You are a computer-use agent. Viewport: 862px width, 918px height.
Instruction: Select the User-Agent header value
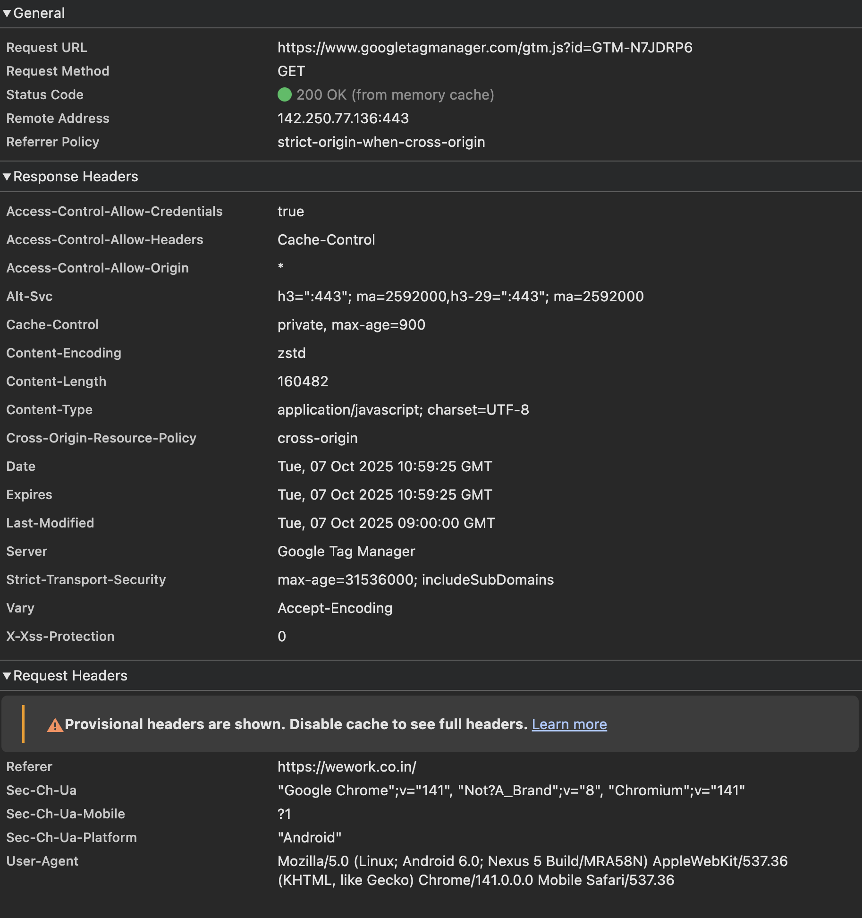(532, 870)
